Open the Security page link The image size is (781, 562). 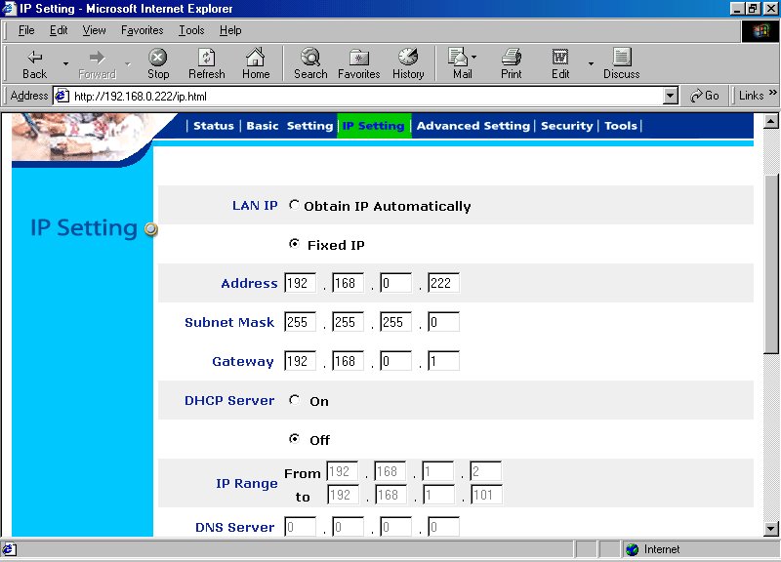coord(566,126)
